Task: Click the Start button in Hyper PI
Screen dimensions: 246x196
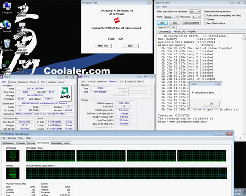Action: tap(162, 23)
